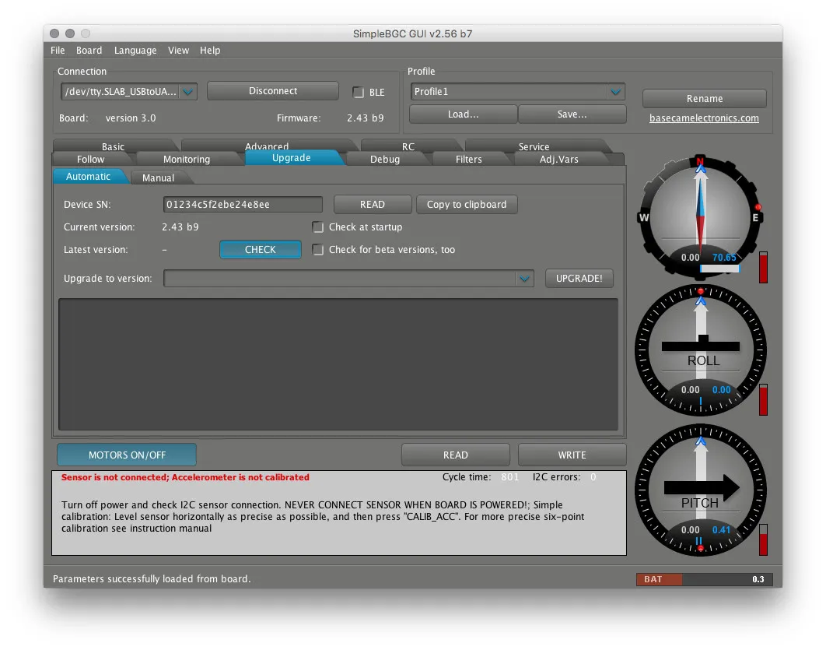Click the Device SN text field
826x650 pixels.
click(x=243, y=205)
